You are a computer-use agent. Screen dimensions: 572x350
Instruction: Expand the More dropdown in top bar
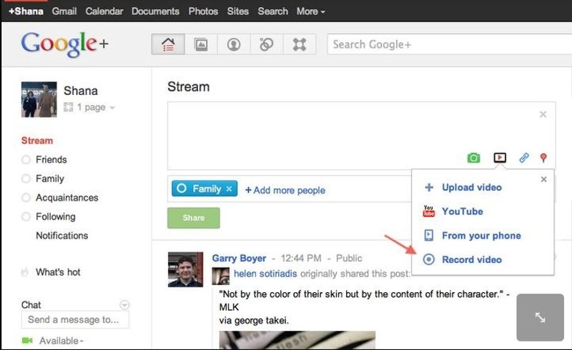click(x=310, y=11)
